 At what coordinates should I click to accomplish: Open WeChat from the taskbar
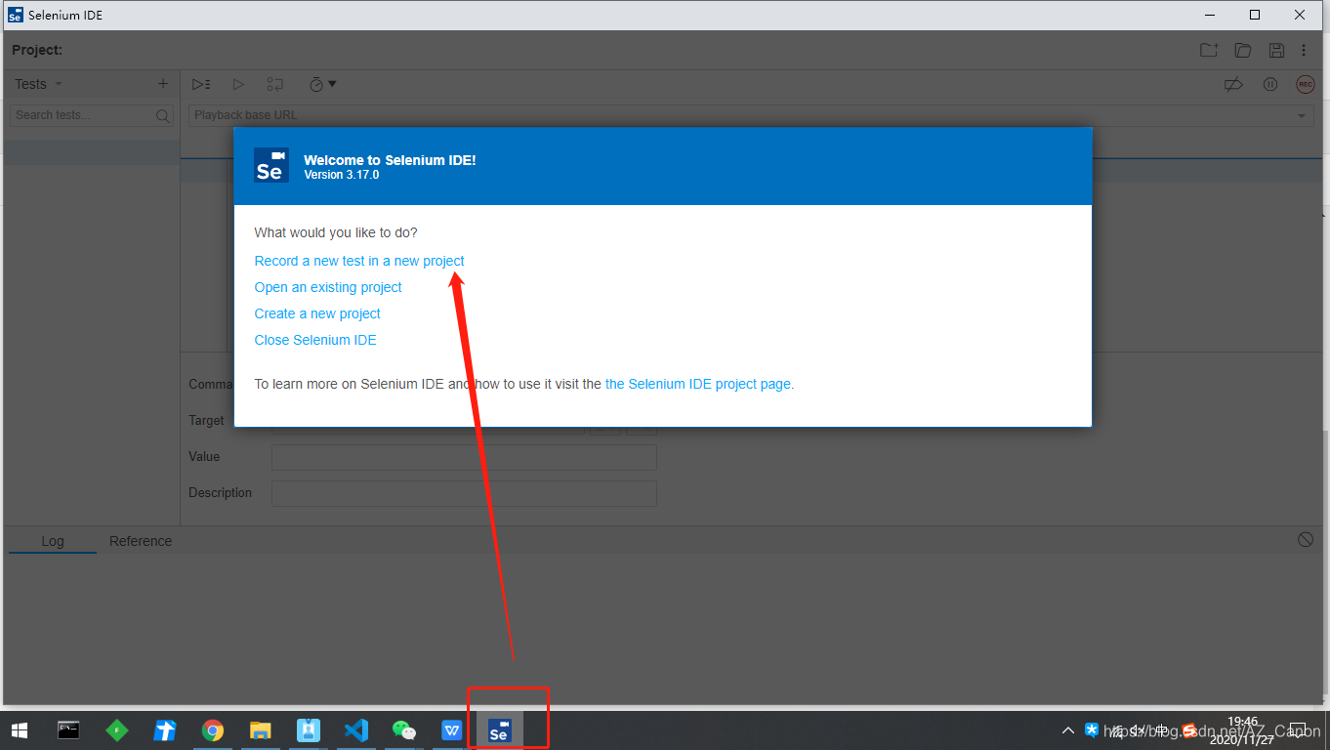[x=404, y=730]
